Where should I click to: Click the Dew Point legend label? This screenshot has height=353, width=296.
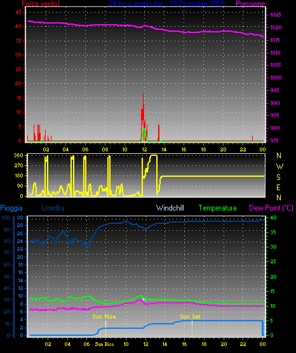(x=271, y=208)
